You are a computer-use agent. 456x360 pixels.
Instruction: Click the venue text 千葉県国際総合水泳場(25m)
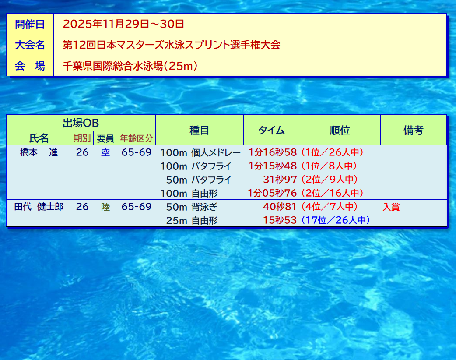(x=130, y=66)
